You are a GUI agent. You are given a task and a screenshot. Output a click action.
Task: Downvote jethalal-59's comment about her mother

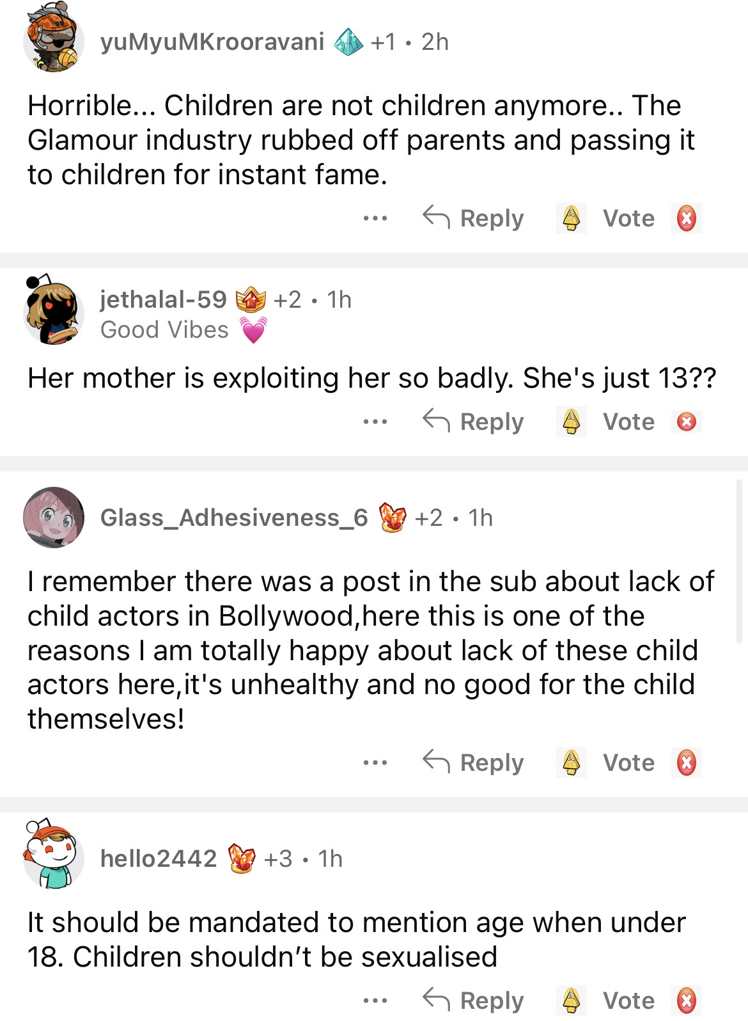(687, 422)
